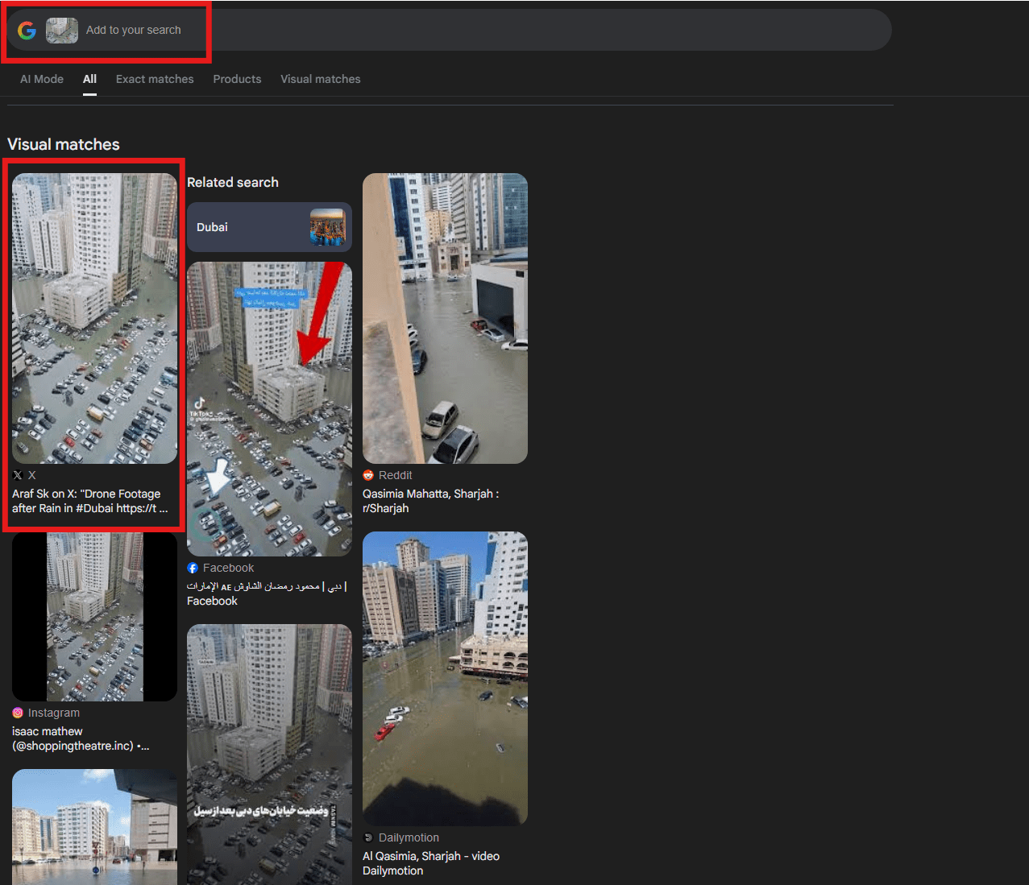Click the X source icon
Screen dimensions: 1029x885
[x=18, y=475]
